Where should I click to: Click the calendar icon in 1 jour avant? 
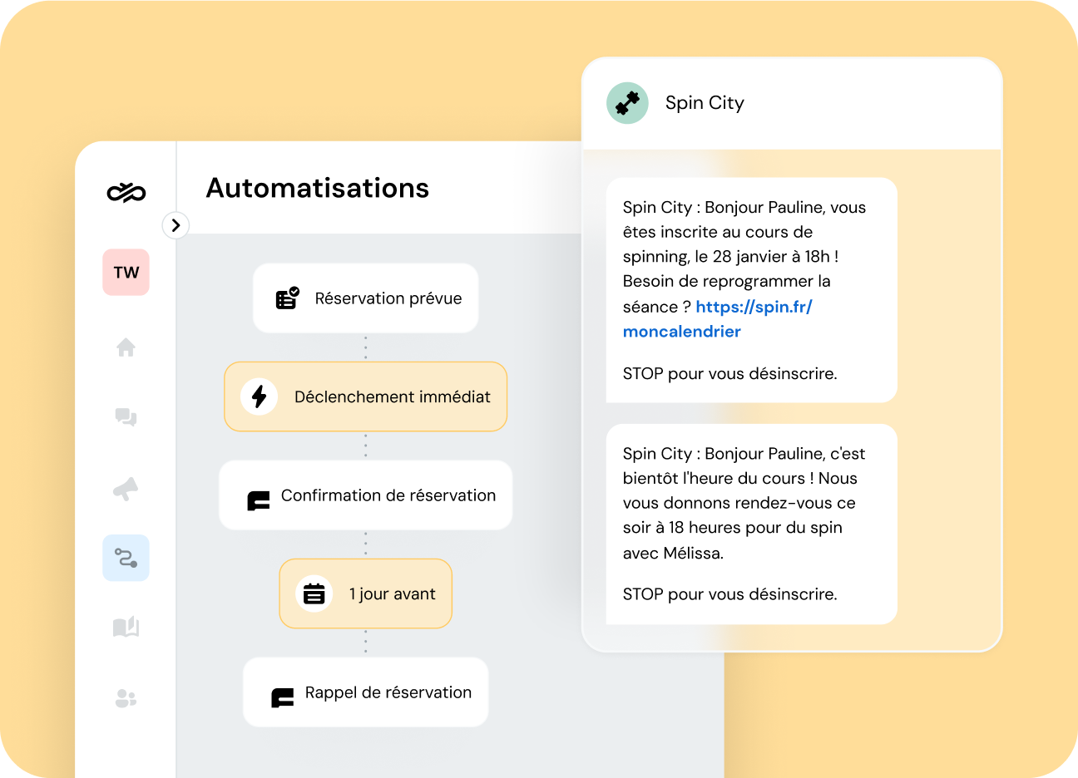click(x=314, y=593)
